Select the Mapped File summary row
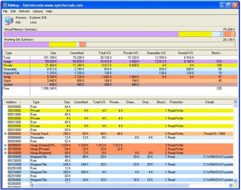Viewport: 241px width, 190px height. coord(120,73)
